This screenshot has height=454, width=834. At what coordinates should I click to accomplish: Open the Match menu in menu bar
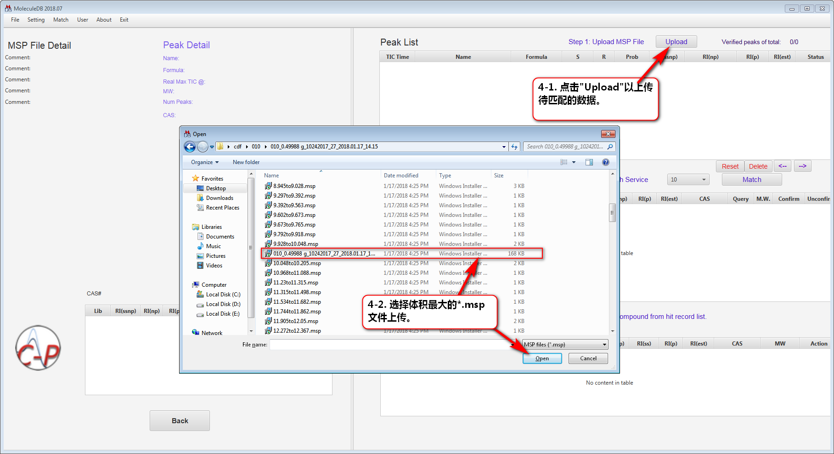click(61, 20)
